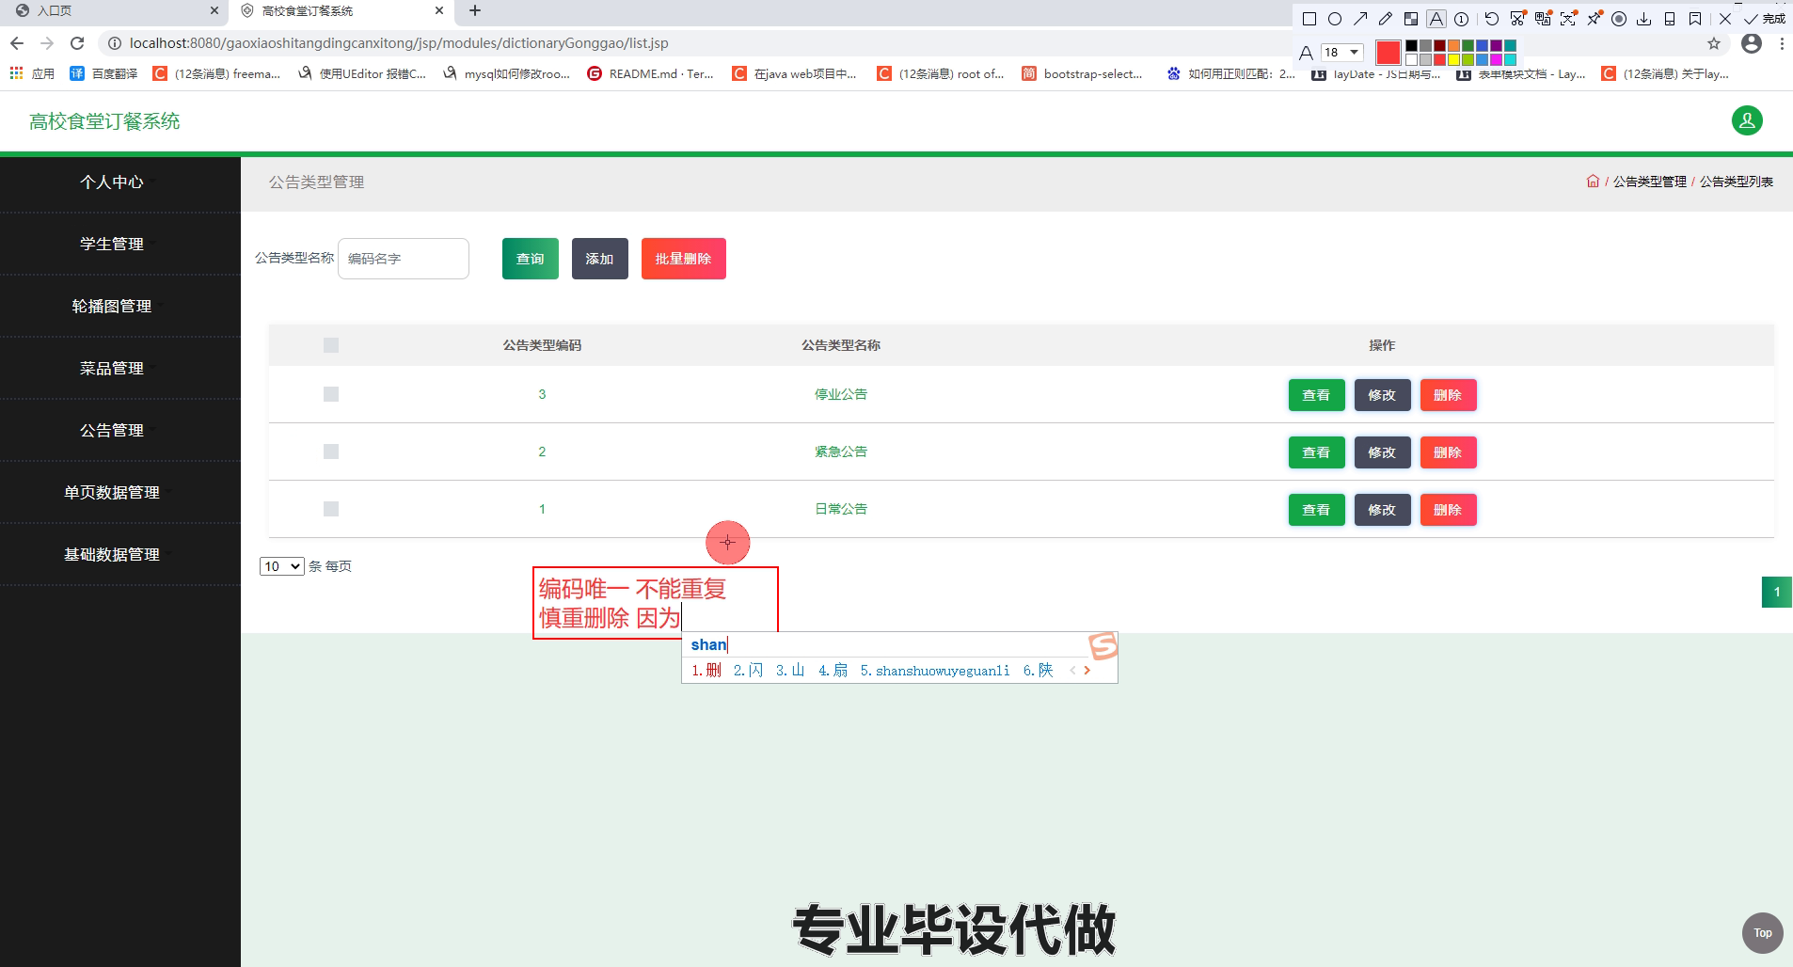Image resolution: width=1793 pixels, height=967 pixels.
Task: Pick the purple color swatch
Action: coord(1496,46)
